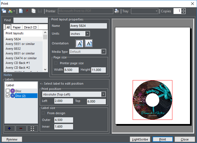Click the Find input field
The width and height of the screenshot is (197, 143).
click(x=31, y=20)
